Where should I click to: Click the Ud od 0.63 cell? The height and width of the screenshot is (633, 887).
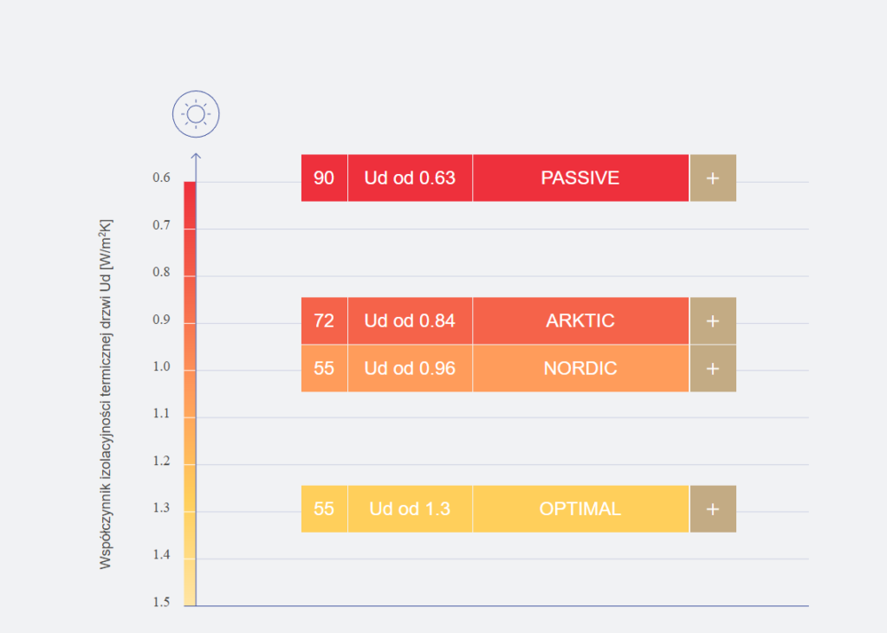click(x=410, y=178)
